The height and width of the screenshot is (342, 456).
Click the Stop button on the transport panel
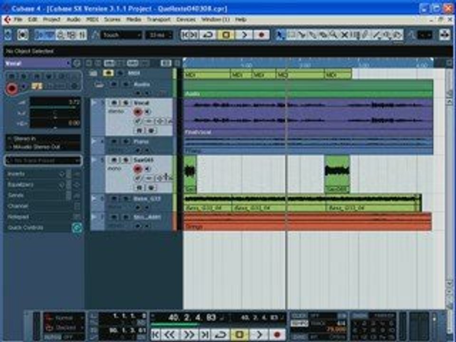coord(239,335)
